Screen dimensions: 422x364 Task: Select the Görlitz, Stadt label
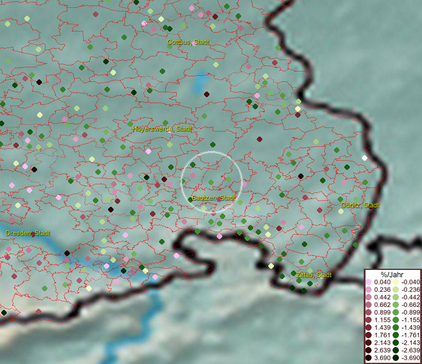pyautogui.click(x=359, y=205)
